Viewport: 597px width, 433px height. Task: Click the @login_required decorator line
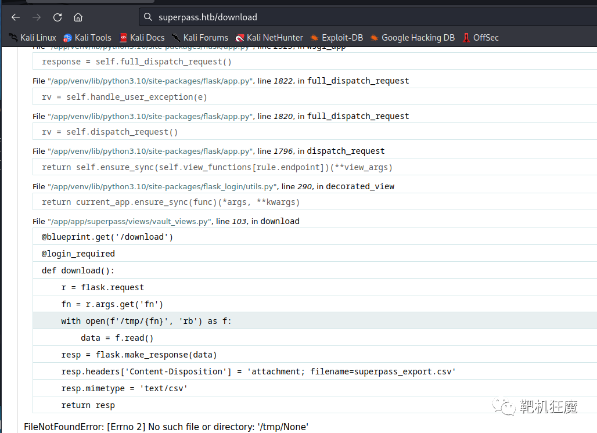(315, 254)
